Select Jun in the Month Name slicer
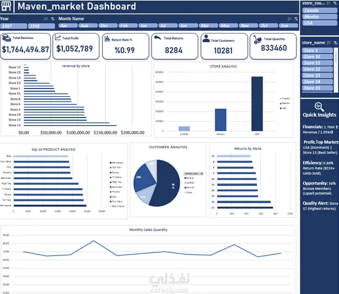Viewport: 339px width, 294px height. coord(188,25)
